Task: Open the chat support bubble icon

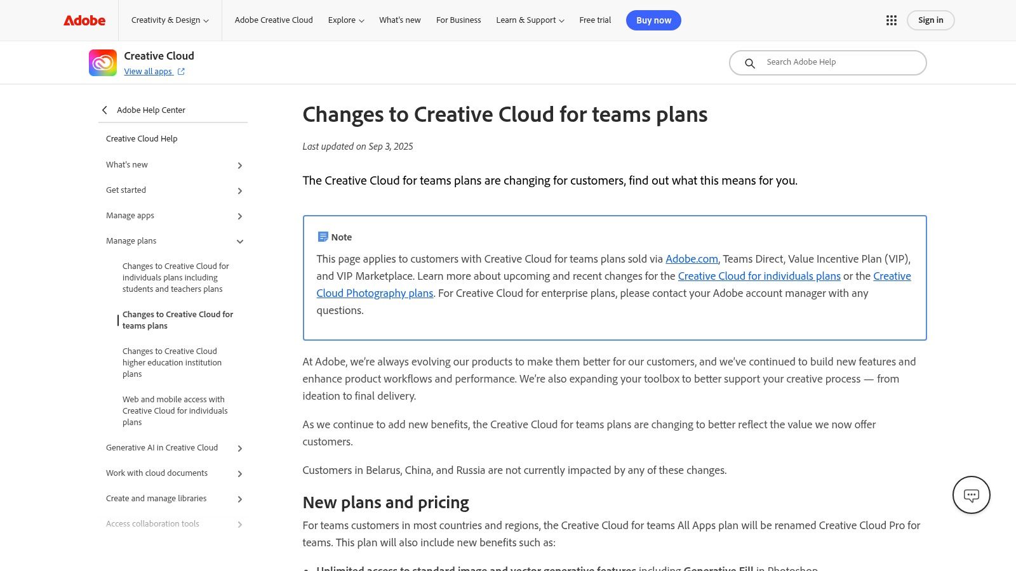Action: (x=971, y=495)
